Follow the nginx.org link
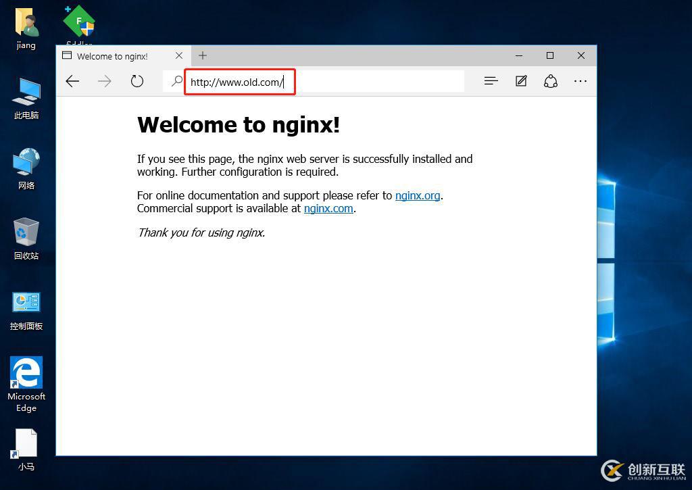This screenshot has height=490, width=692. (418, 195)
